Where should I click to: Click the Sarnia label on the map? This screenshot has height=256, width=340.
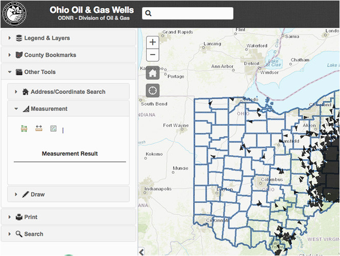[292, 36]
